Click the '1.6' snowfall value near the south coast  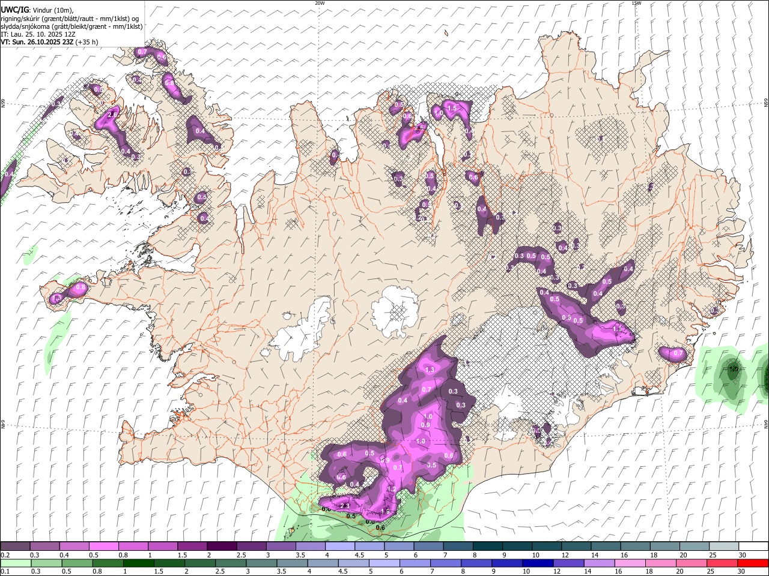(385, 512)
